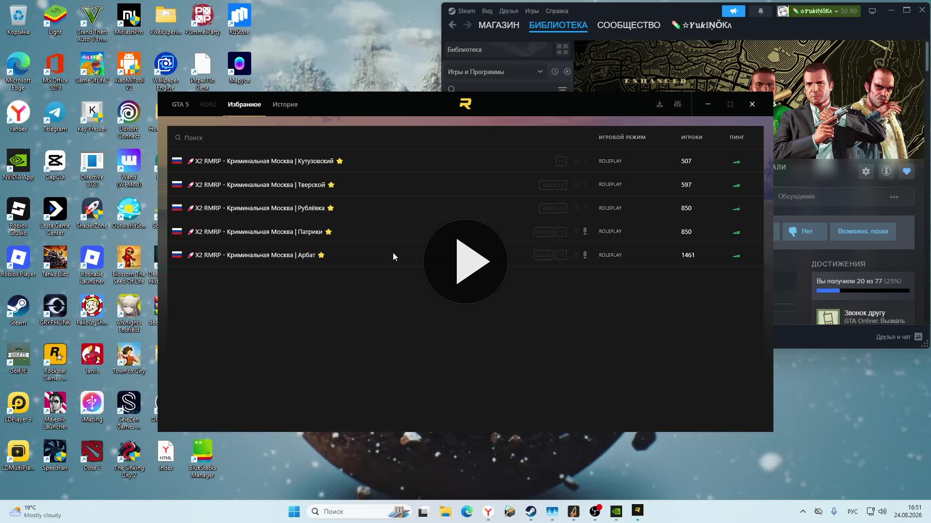Open the История tab

(x=285, y=104)
